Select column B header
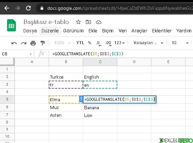 66,62
